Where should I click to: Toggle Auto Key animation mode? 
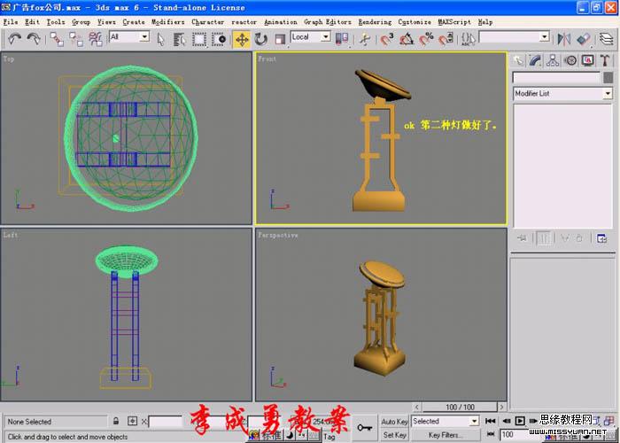[394, 422]
